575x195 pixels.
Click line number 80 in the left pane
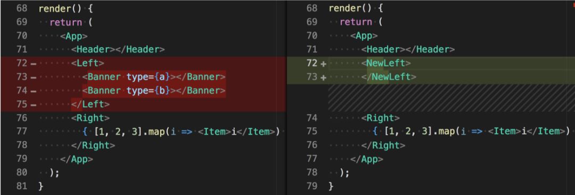(22, 173)
